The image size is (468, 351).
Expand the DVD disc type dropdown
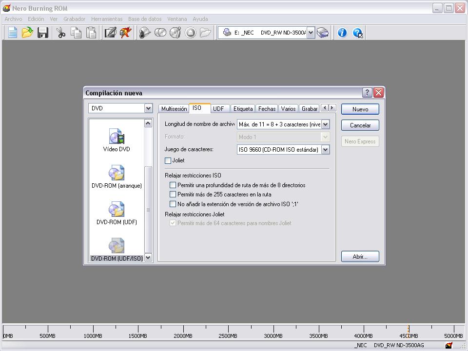[x=148, y=108]
